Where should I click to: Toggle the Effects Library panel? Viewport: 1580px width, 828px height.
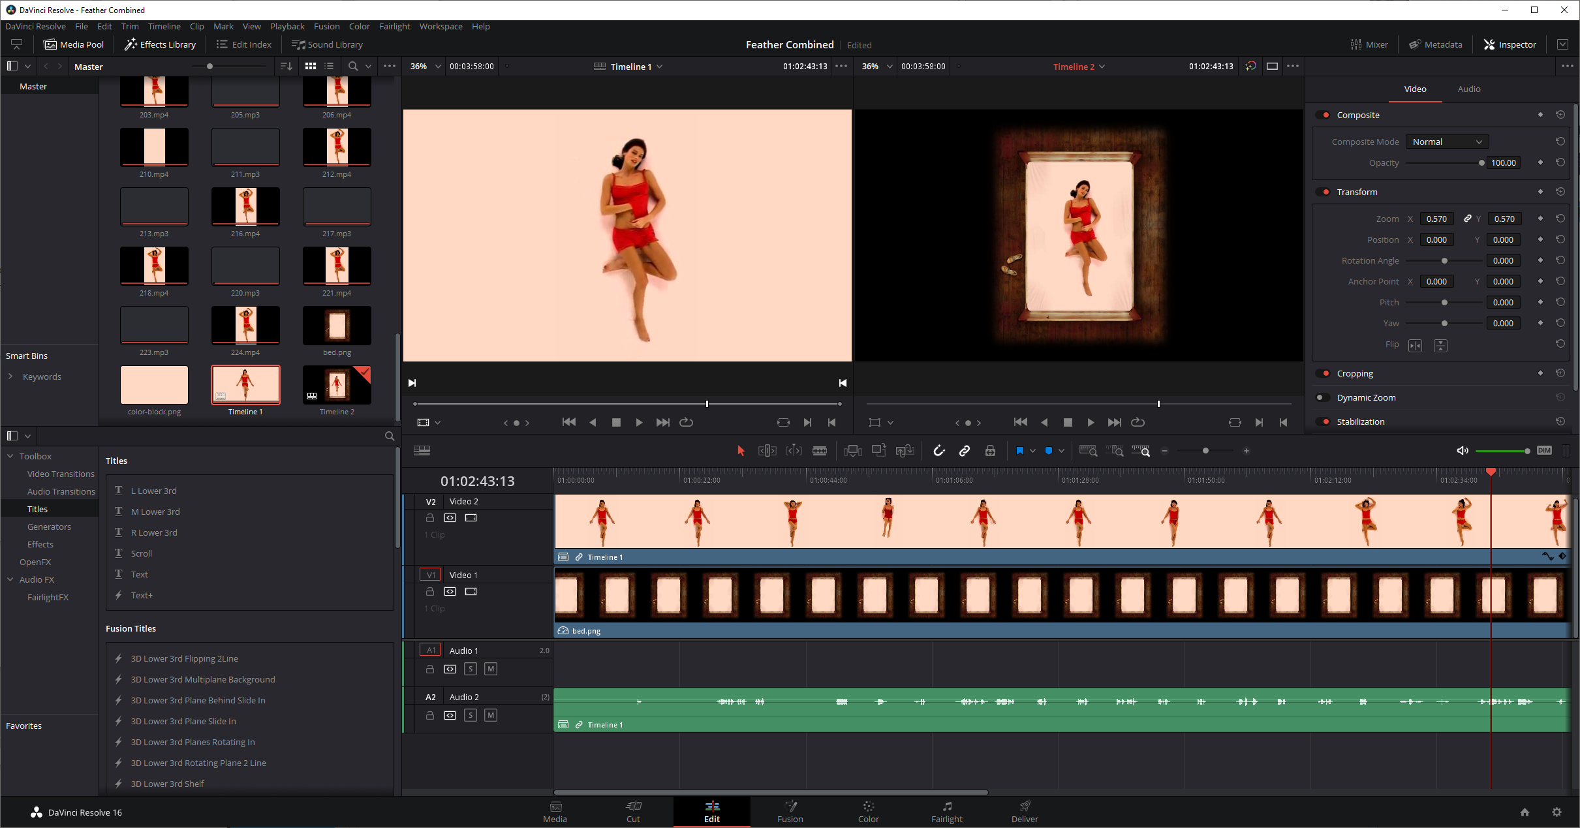click(x=160, y=44)
